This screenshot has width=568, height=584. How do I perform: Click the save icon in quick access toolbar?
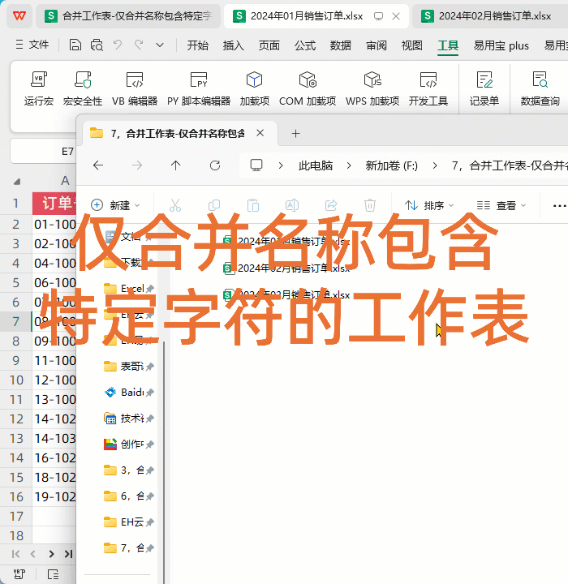(x=75, y=45)
